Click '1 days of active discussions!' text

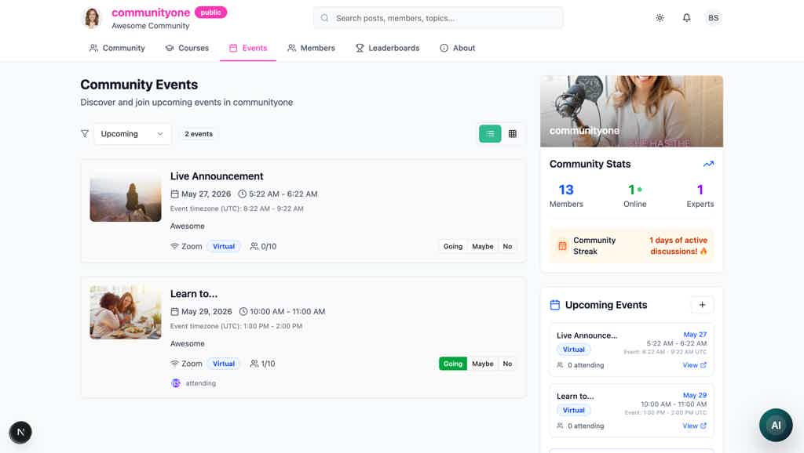(x=678, y=245)
